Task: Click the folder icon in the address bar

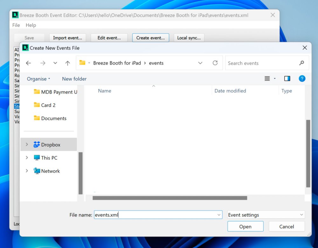Action: (82, 62)
